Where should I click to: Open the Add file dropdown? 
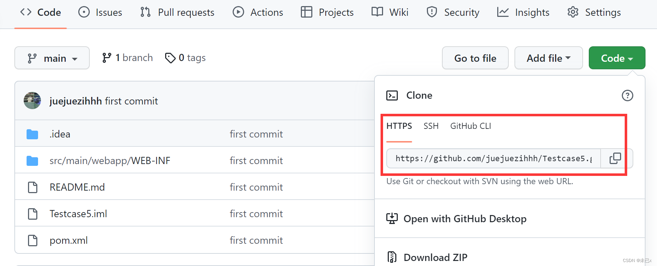(548, 58)
